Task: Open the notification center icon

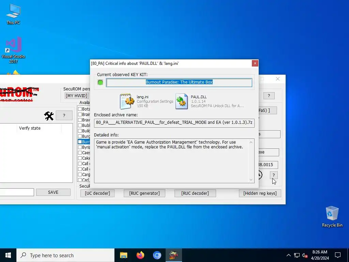Action: click(338, 255)
